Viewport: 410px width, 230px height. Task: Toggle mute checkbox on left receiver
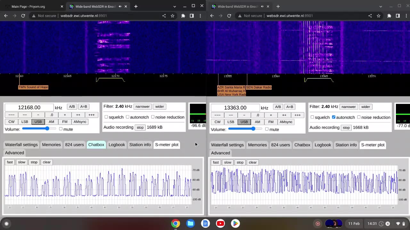click(61, 129)
